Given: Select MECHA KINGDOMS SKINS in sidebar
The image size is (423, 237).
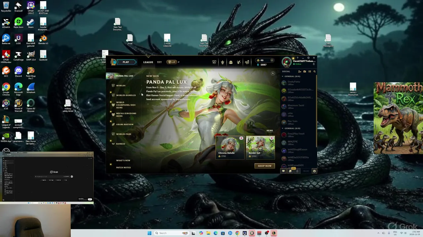Looking at the screenshot, I should [126, 115].
